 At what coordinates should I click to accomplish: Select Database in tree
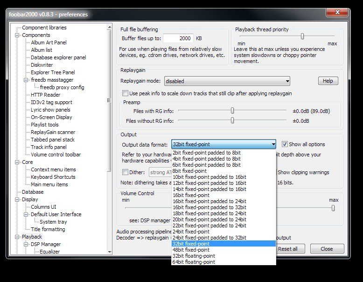tap(33, 192)
